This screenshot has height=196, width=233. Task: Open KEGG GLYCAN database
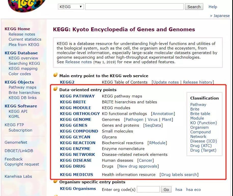point(75,137)
